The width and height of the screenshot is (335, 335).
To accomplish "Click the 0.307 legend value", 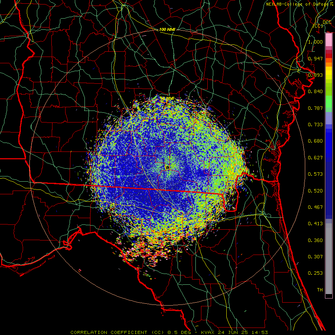I will pyautogui.click(x=315, y=257).
